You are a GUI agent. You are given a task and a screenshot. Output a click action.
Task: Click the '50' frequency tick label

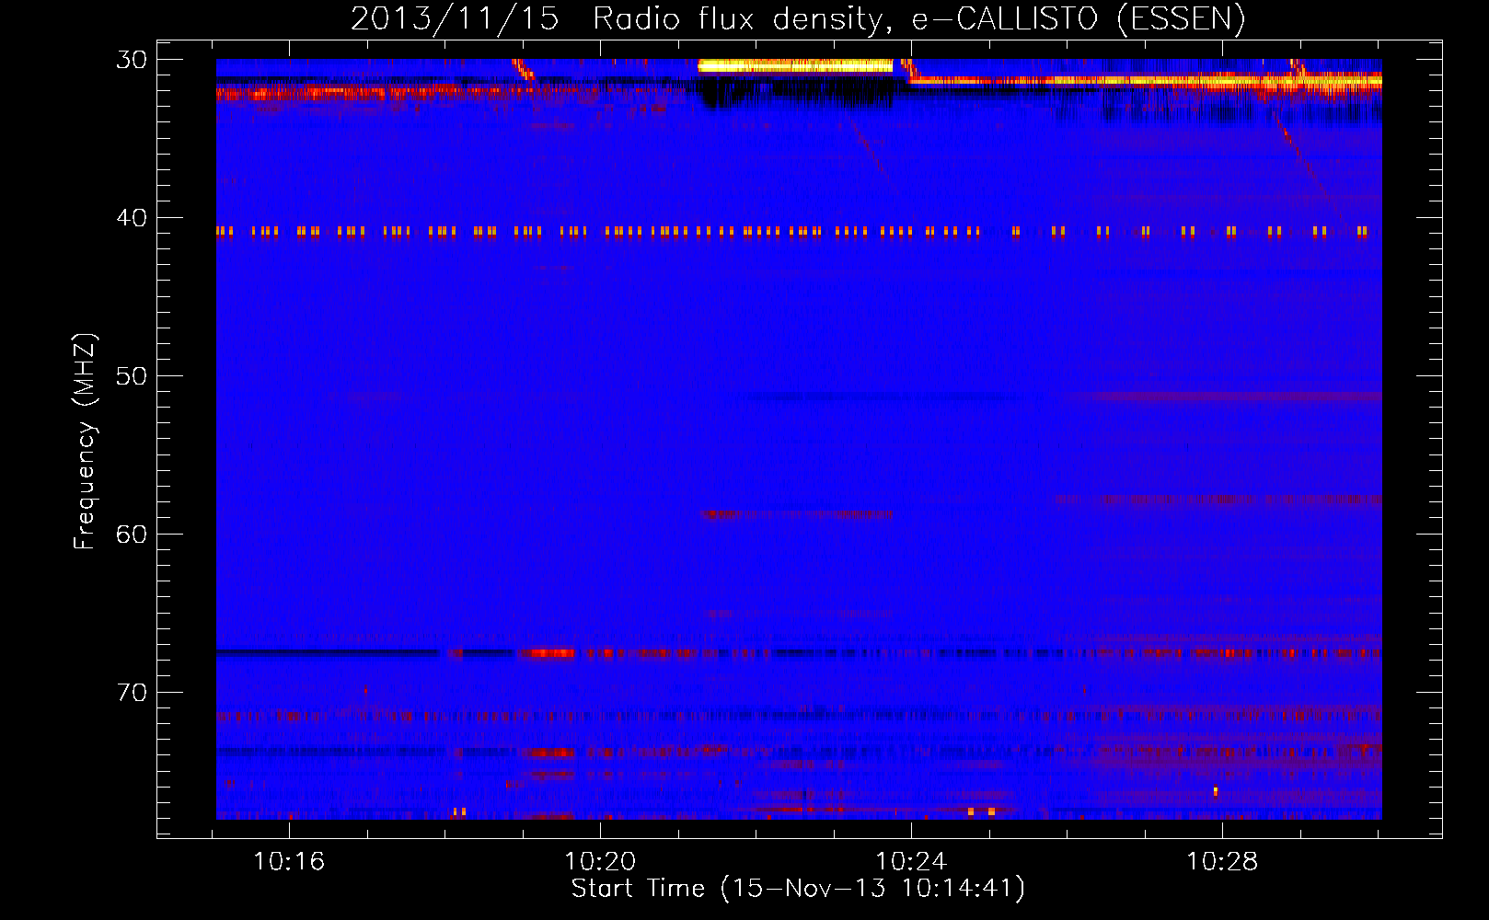[132, 376]
